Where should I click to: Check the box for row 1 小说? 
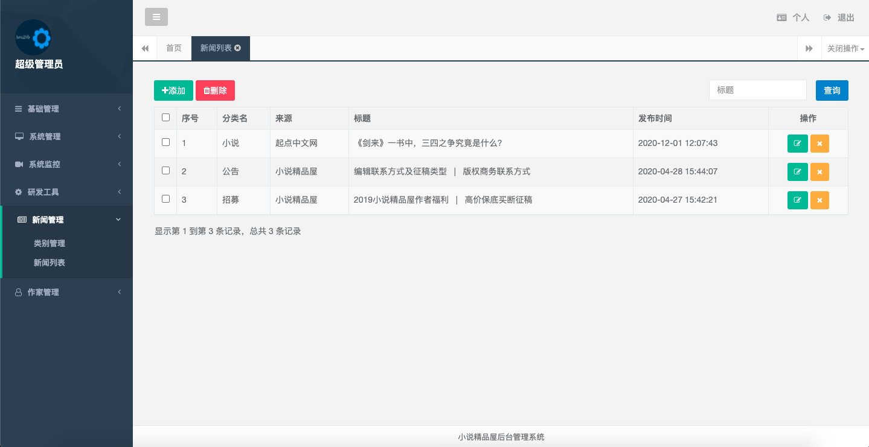click(165, 142)
